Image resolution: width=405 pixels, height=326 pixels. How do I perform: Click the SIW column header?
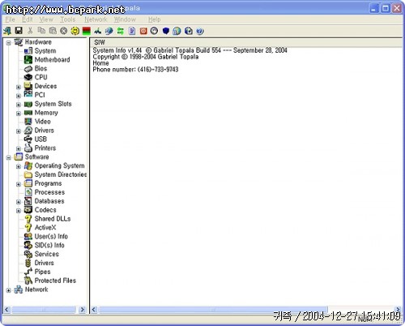click(x=245, y=42)
